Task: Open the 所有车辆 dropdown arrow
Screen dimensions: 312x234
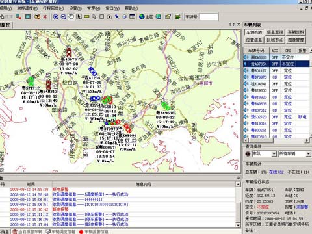Action: pos(308,154)
